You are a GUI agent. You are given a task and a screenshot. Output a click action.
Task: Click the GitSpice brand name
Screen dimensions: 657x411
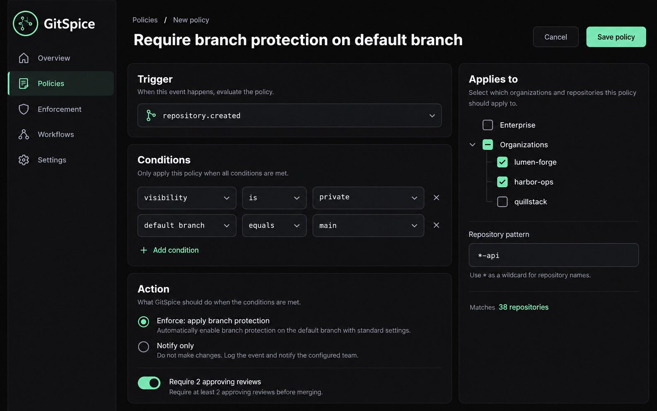tap(69, 24)
